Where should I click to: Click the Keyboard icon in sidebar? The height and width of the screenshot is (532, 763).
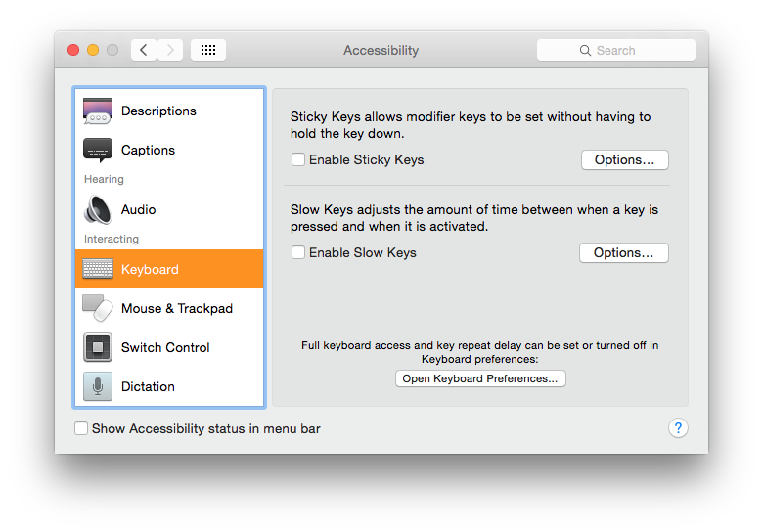(98, 269)
